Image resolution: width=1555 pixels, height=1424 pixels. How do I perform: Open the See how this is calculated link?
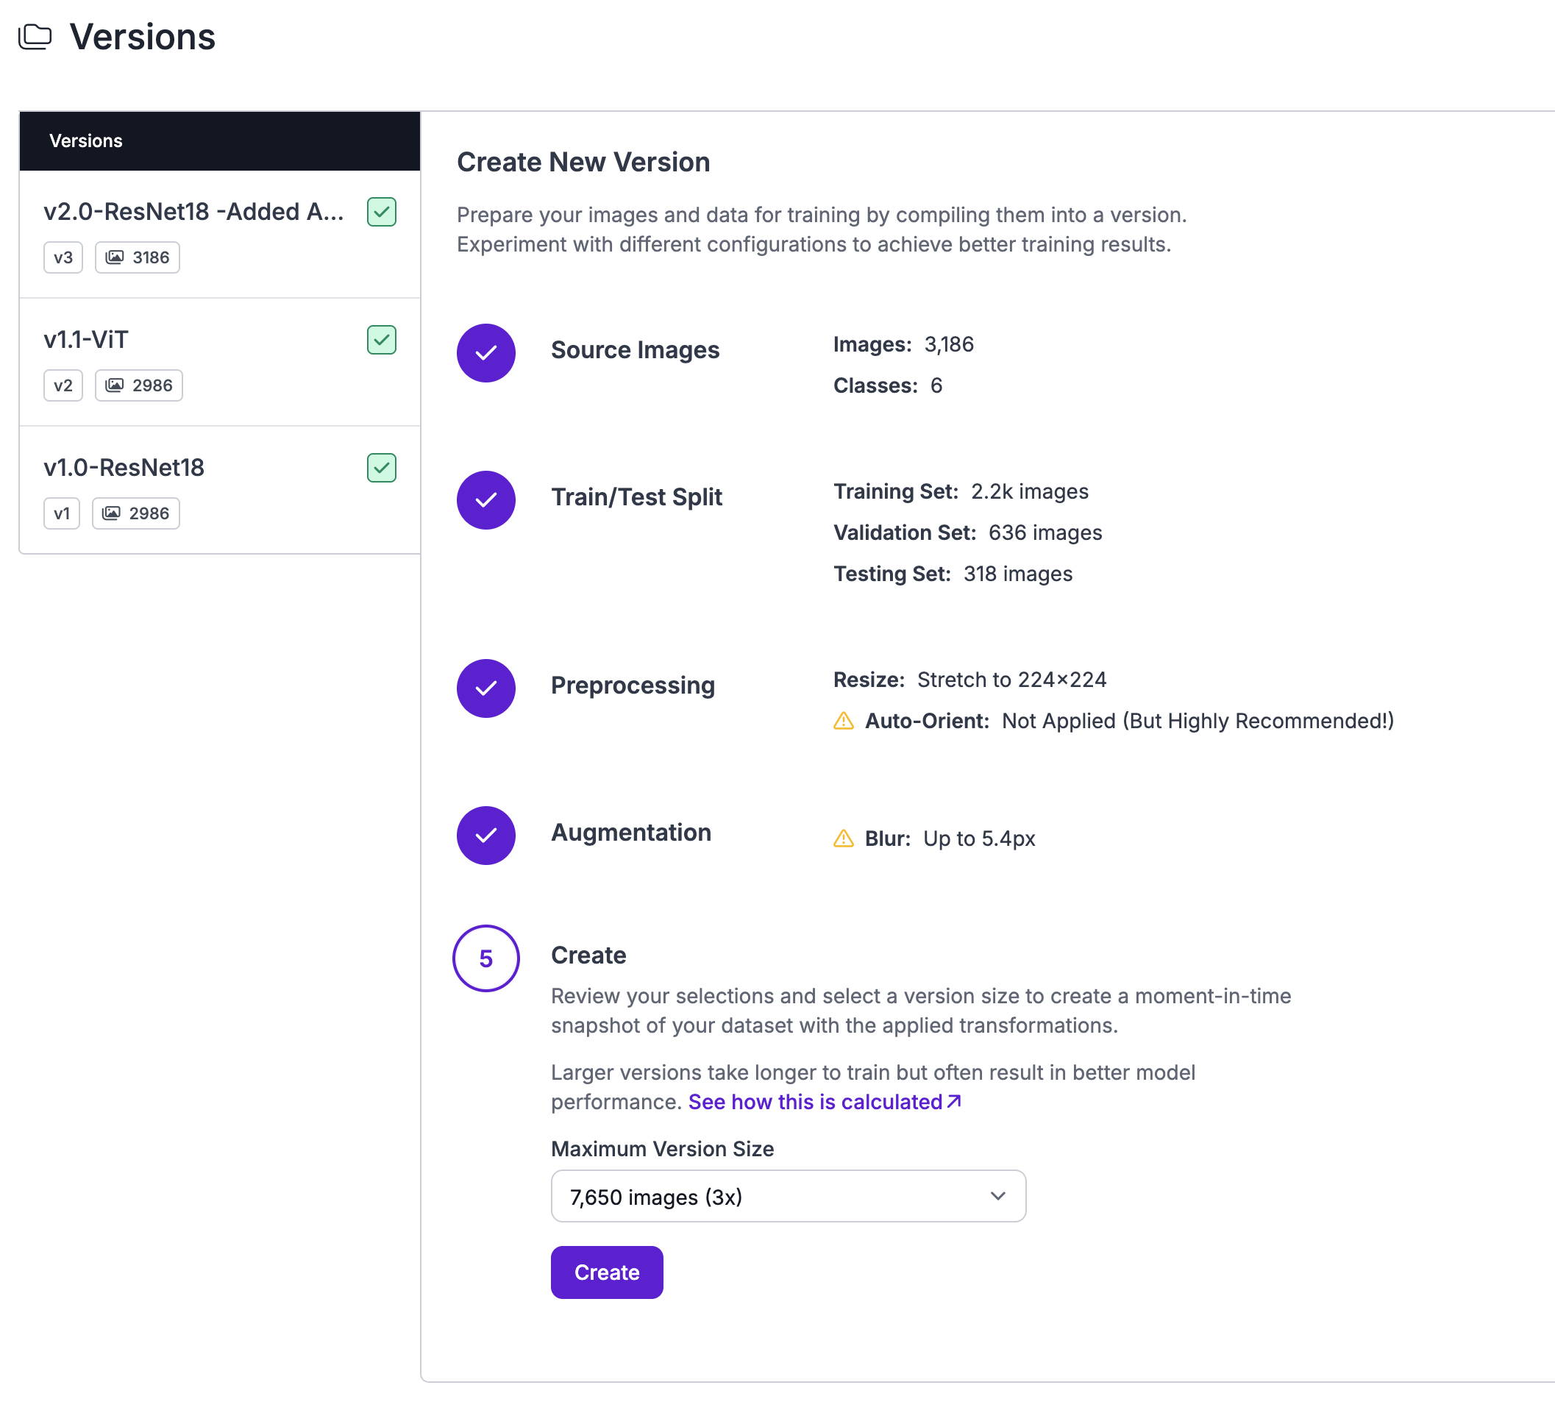824,1102
